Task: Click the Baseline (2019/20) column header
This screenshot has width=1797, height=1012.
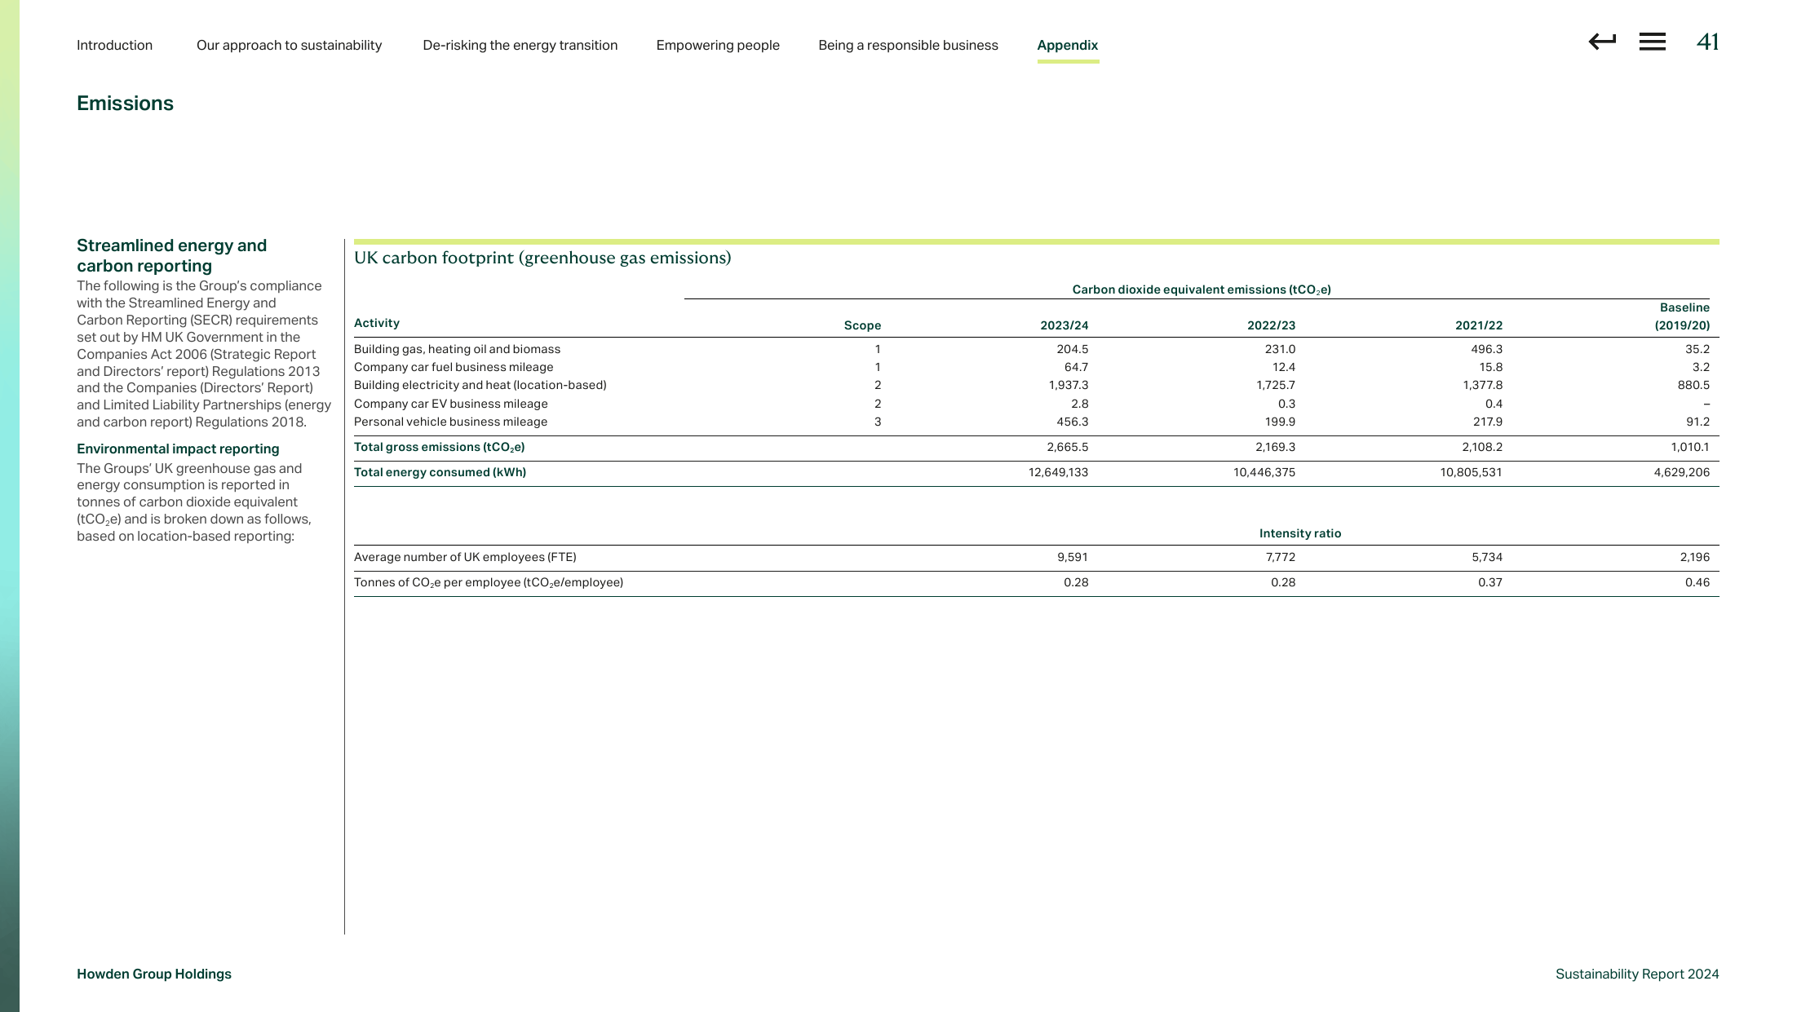Action: [1682, 316]
